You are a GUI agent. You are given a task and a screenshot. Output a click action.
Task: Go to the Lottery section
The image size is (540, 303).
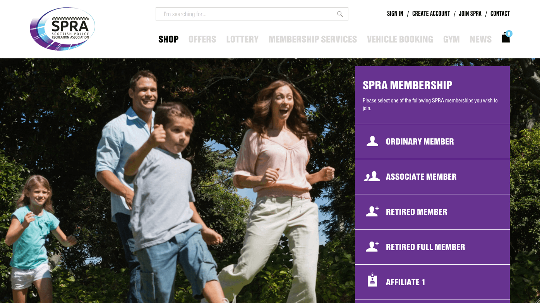point(242,39)
